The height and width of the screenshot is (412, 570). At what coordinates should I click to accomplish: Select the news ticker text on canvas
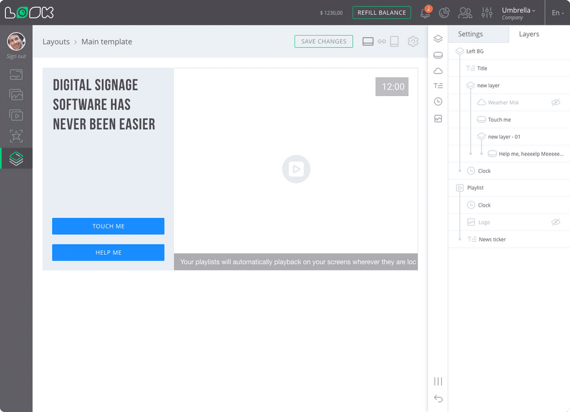pos(296,262)
